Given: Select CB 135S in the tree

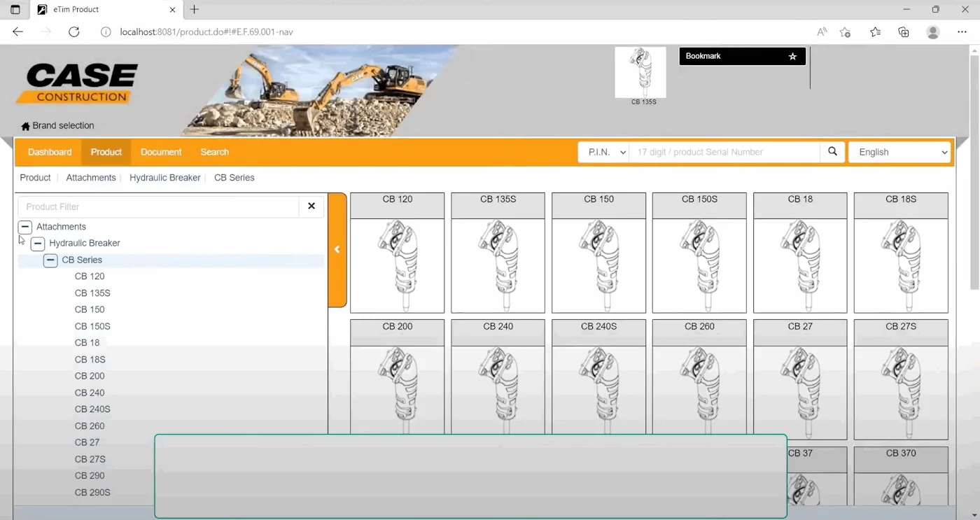Looking at the screenshot, I should [x=92, y=293].
